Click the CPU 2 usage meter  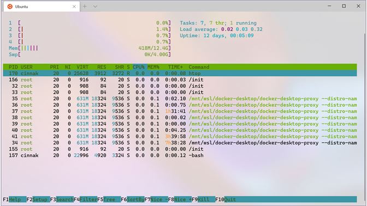pos(90,29)
